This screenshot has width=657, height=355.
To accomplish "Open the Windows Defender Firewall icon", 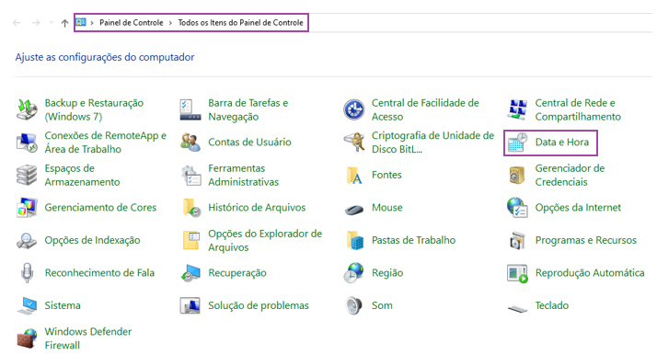I will (x=28, y=338).
